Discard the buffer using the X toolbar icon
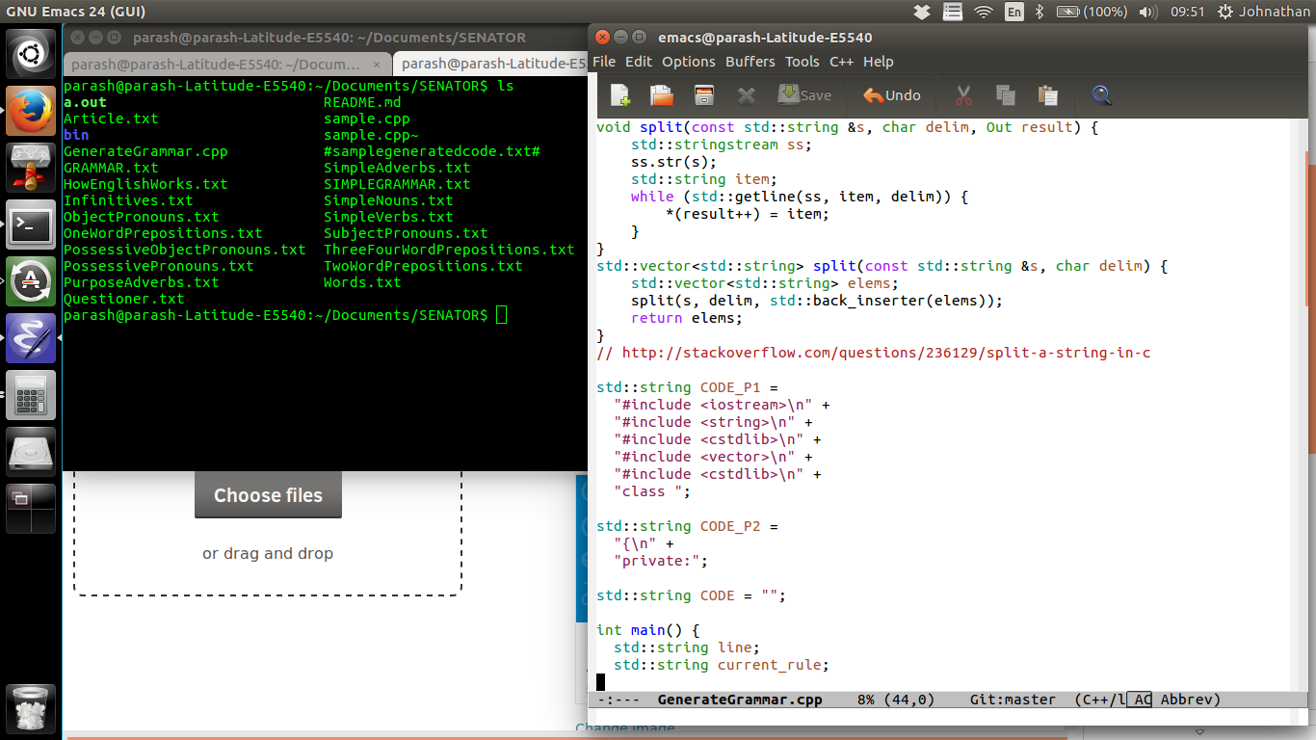The height and width of the screenshot is (740, 1316). [747, 95]
